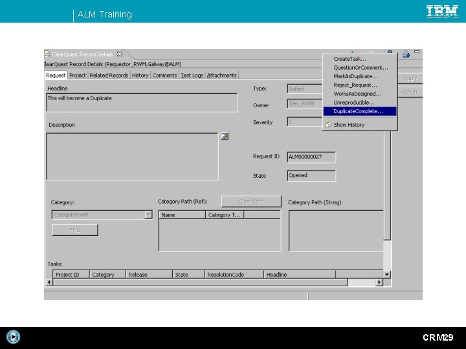Click the Category T... column header

(225, 215)
